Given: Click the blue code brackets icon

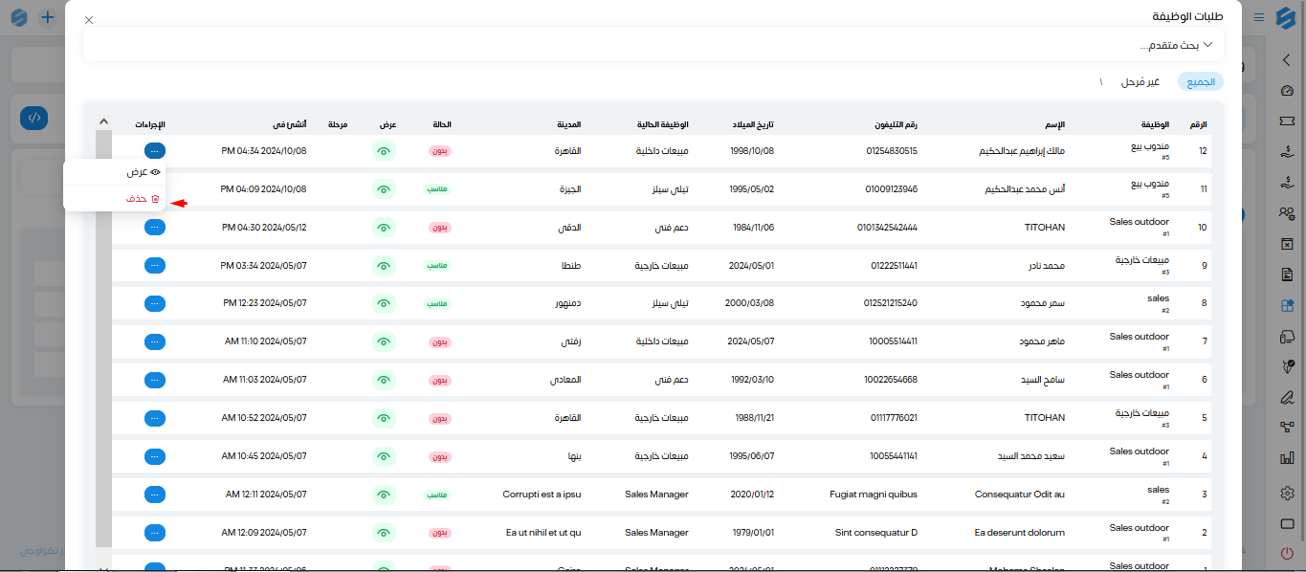Looking at the screenshot, I should point(33,119).
